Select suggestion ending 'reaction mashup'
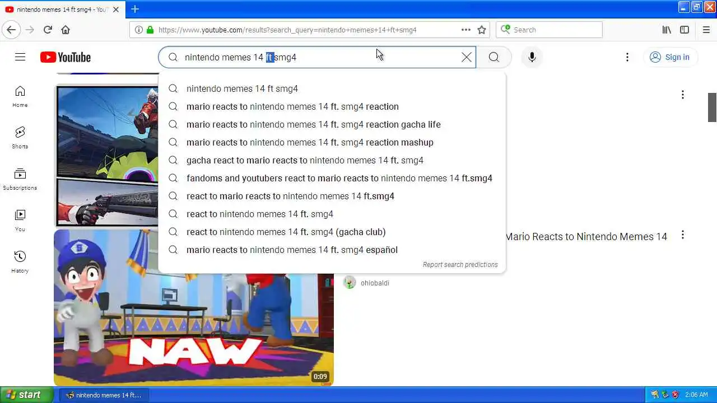The width and height of the screenshot is (717, 403). click(332, 142)
